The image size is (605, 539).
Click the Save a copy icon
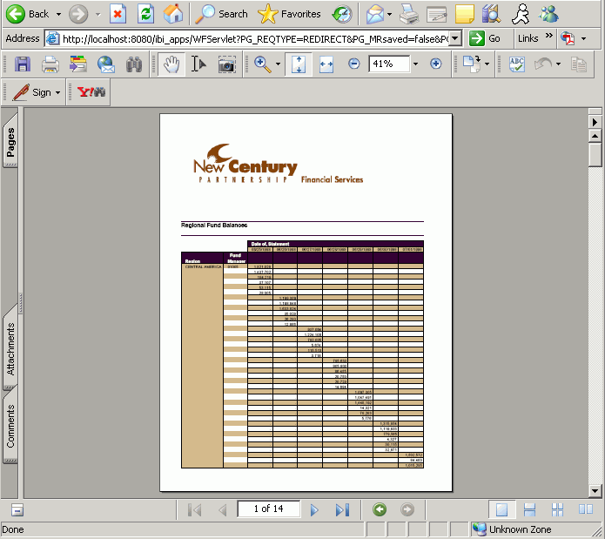[23, 64]
